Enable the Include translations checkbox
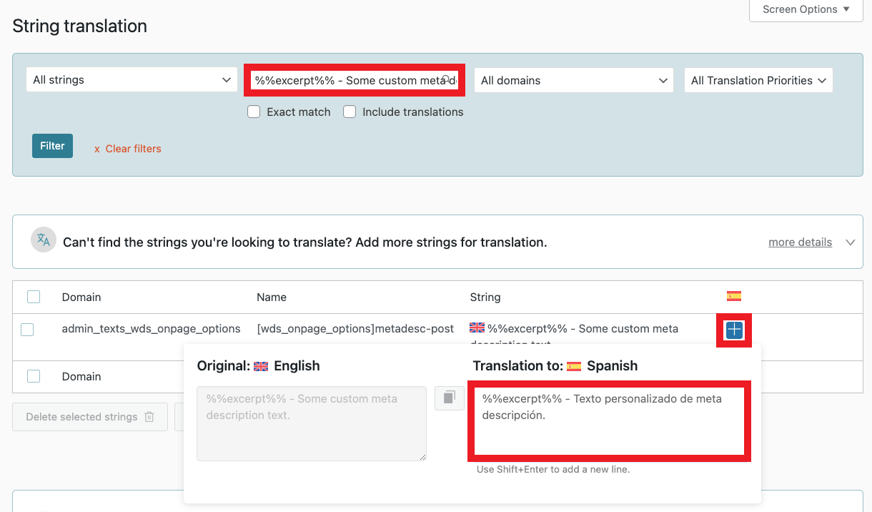 350,112
